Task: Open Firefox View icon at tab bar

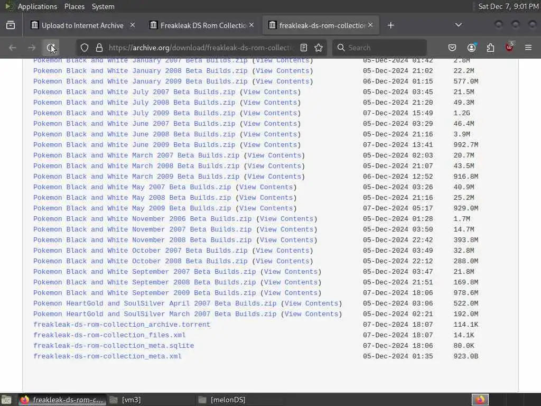Action: (x=11, y=25)
